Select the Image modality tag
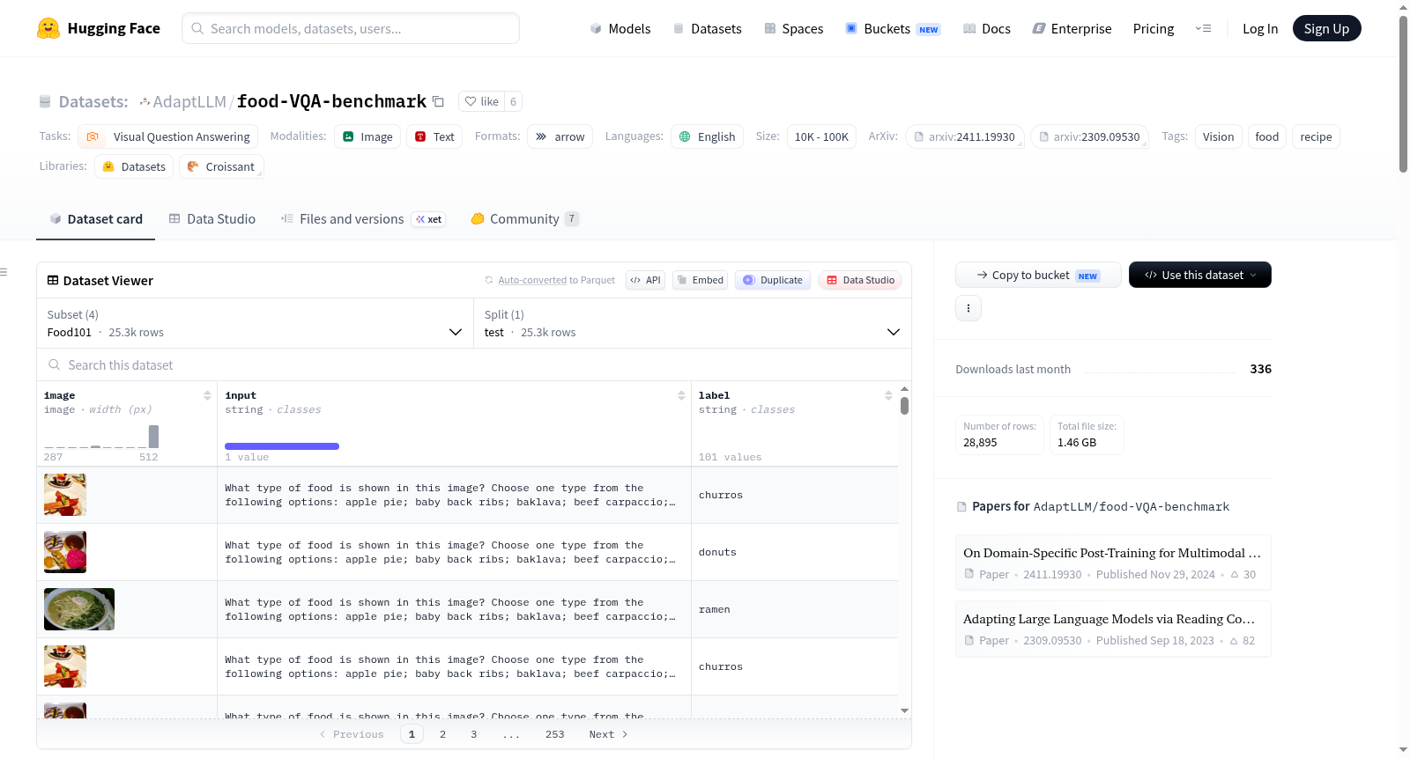This screenshot has width=1410, height=758. [367, 136]
